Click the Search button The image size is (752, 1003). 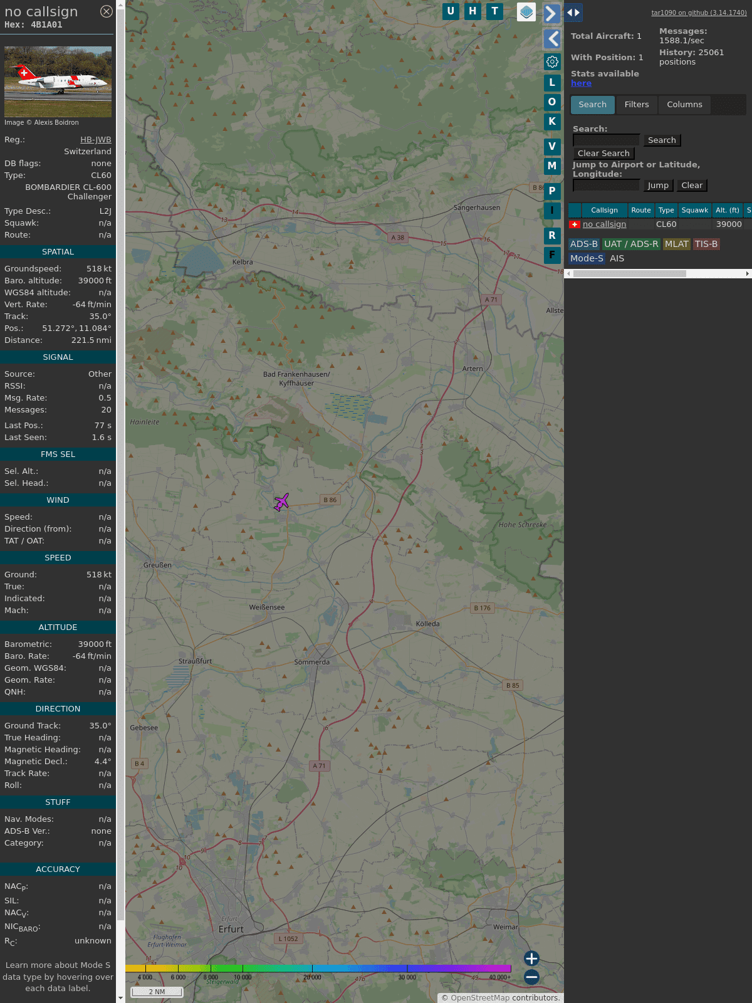pos(662,140)
